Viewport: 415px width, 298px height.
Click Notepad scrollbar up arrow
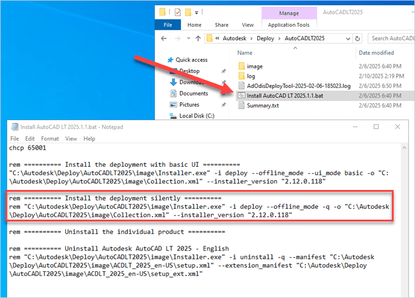coord(404,148)
